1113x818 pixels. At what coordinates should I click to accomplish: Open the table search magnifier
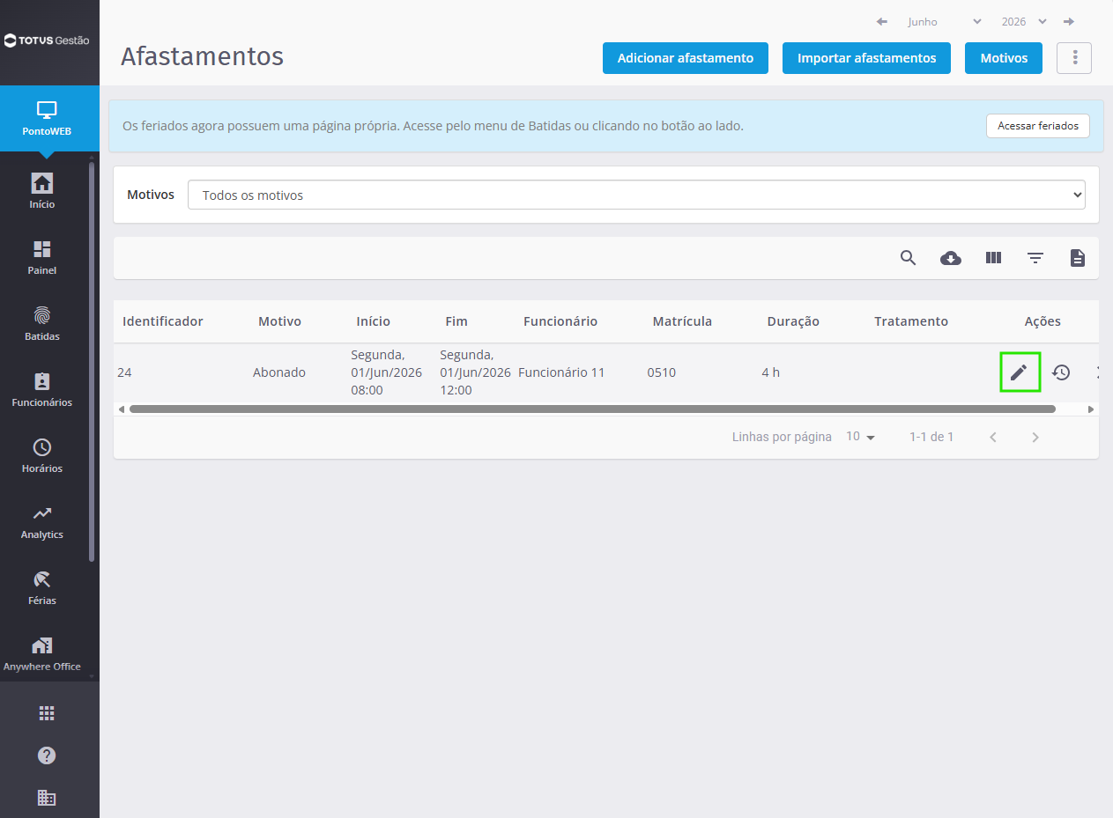[909, 258]
